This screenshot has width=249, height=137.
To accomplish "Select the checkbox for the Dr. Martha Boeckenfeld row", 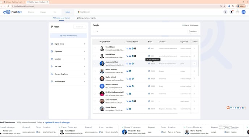I will tap(95, 94).
